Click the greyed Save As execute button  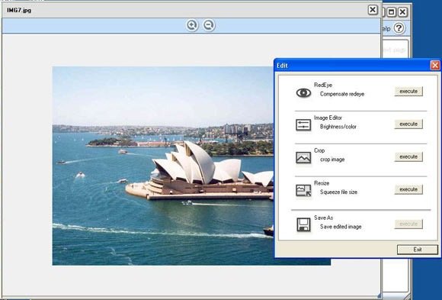click(408, 224)
